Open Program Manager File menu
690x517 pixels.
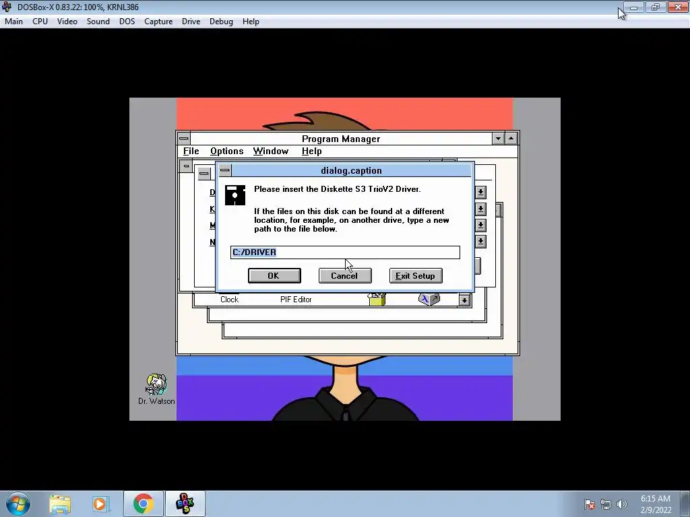tap(191, 151)
